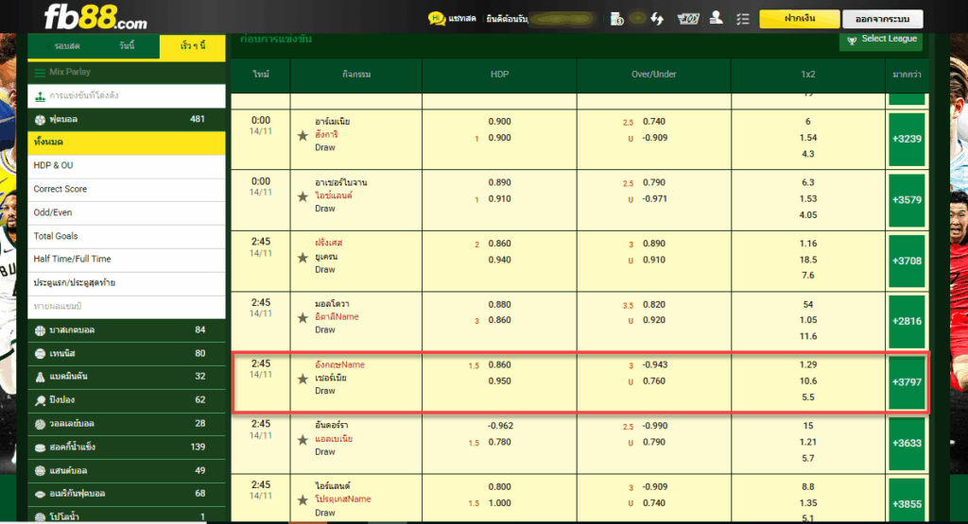Open the checklist icon in header
This screenshot has width=968, height=524.
pyautogui.click(x=743, y=19)
